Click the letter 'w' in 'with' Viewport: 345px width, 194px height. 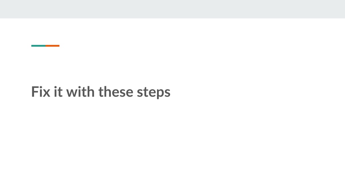[x=72, y=93]
